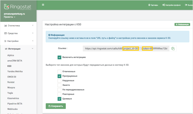Uncheck the Пропущенные call type
The height and width of the screenshot is (114, 193).
pyautogui.click(x=59, y=76)
